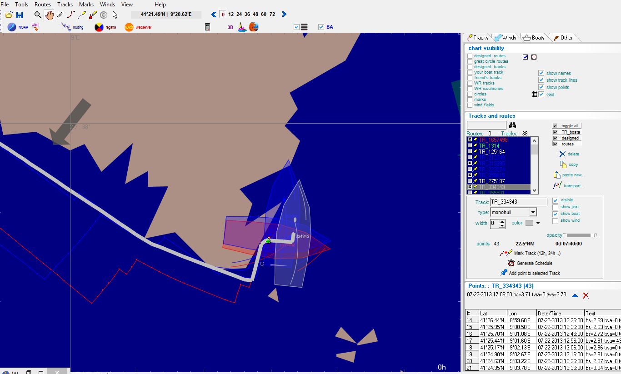This screenshot has height=374, width=621.
Task: Step forecast time forward with right arrow
Action: coord(284,15)
